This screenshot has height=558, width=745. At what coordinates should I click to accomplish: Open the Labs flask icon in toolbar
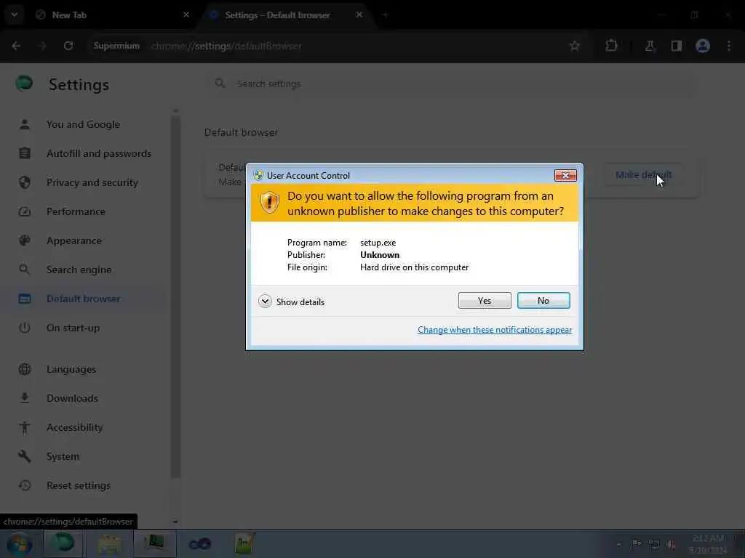pos(650,46)
